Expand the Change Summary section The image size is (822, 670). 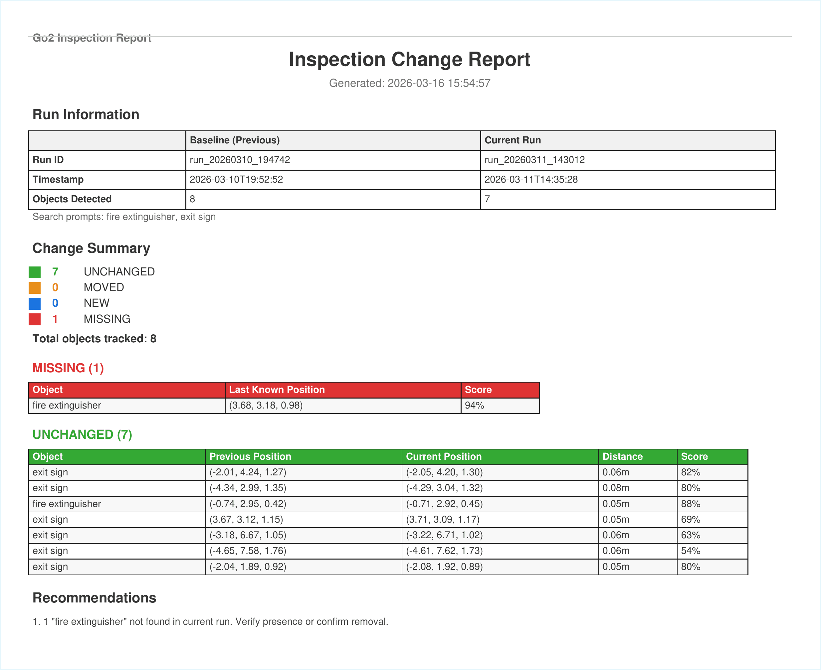(91, 248)
